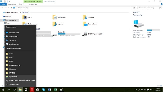The width and height of the screenshot is (163, 92).
Task: Switch to details view button
Action: (158, 86)
